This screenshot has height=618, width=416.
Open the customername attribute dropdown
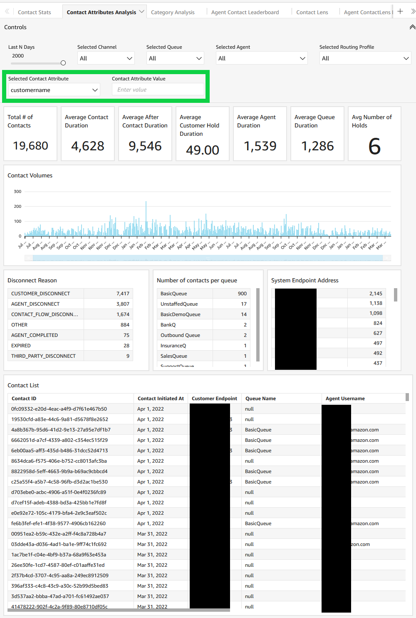53,90
